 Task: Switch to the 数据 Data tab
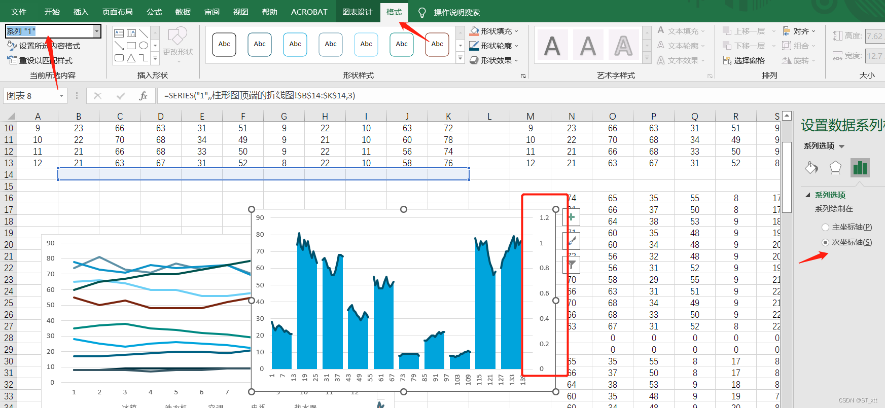point(183,12)
